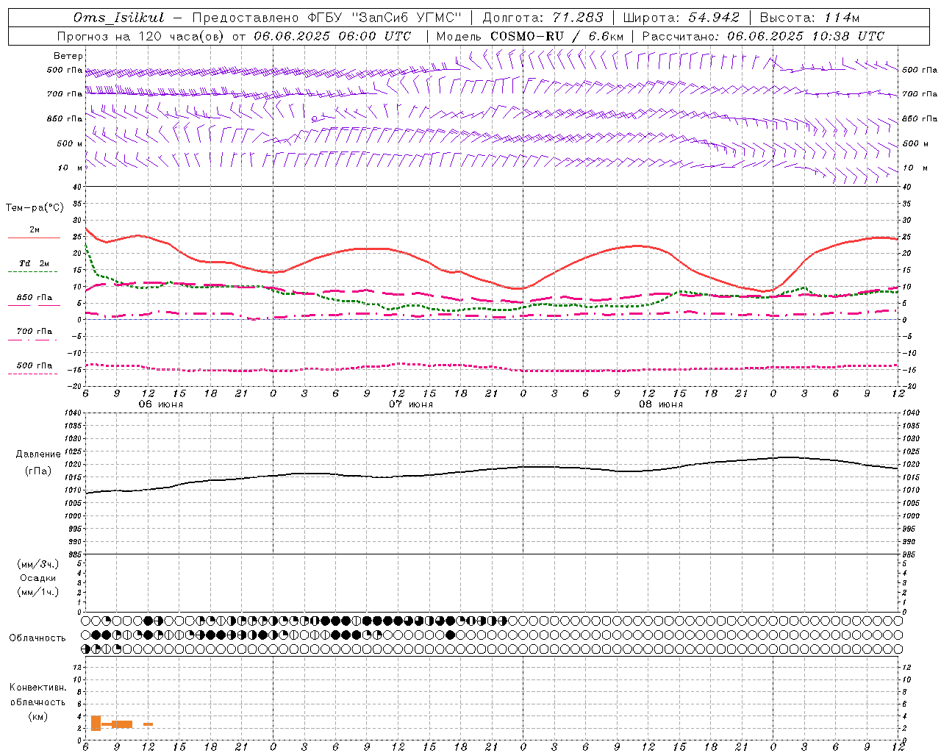Click the 700 гПа temperature legend entry

pyautogui.click(x=35, y=332)
